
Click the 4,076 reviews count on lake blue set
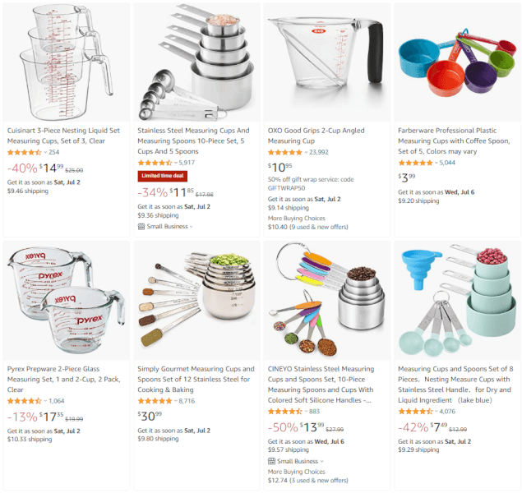pyautogui.click(x=447, y=412)
